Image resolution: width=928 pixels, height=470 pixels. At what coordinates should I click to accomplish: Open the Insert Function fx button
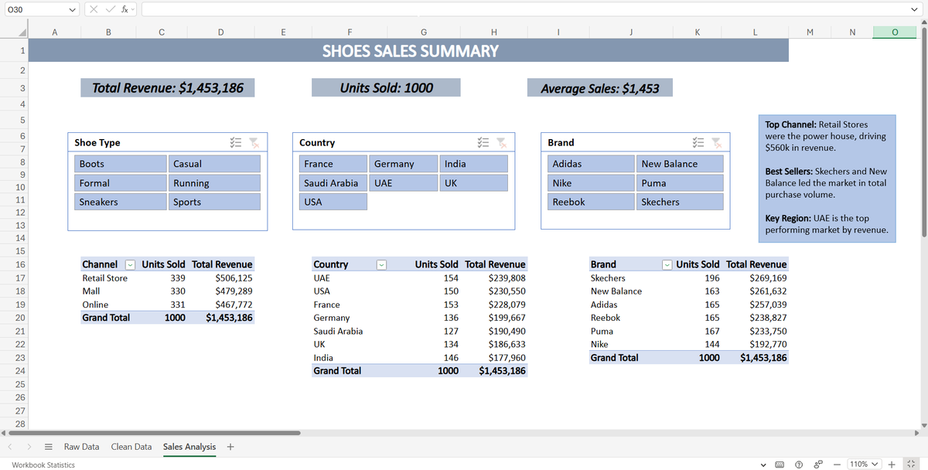coord(123,9)
